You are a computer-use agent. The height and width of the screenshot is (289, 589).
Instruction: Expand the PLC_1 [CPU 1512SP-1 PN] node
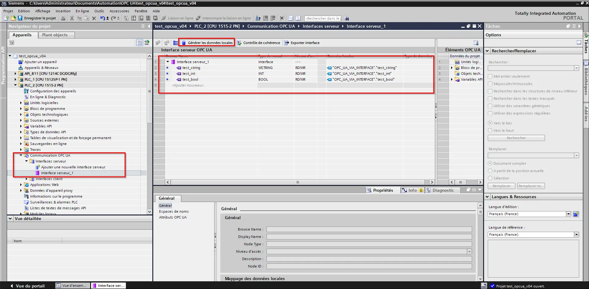click(x=15, y=79)
